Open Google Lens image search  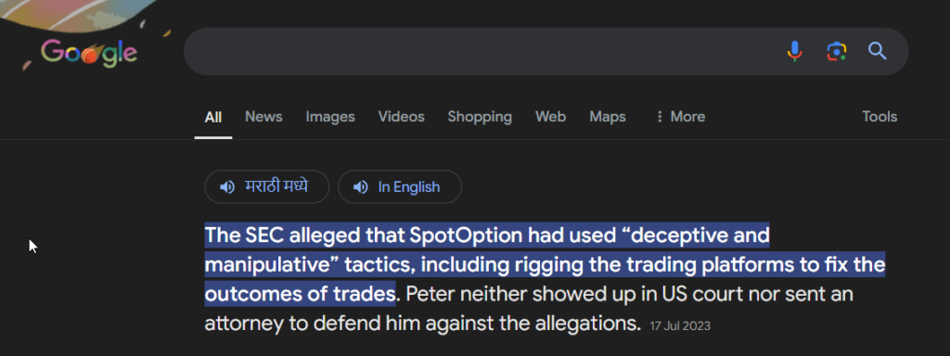click(836, 52)
